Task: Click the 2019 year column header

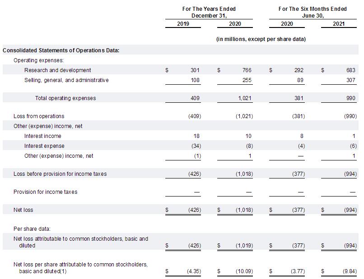Action: 183,24
